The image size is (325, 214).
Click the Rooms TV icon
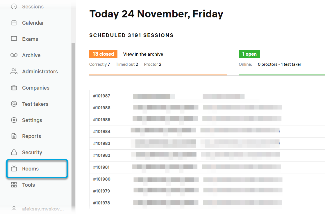14,169
